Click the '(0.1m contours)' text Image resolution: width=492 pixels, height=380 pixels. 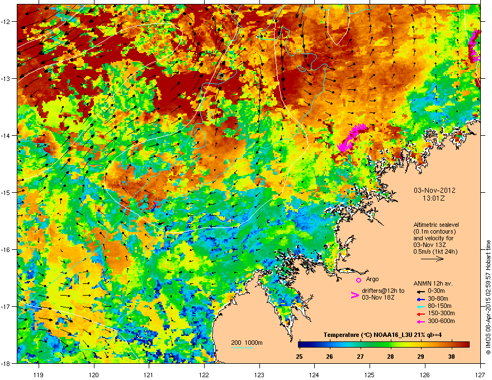click(x=434, y=232)
